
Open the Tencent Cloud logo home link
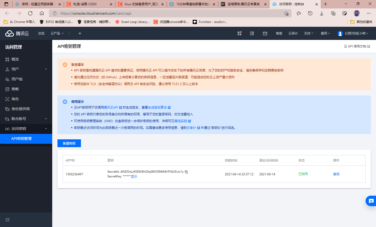[x=17, y=33]
